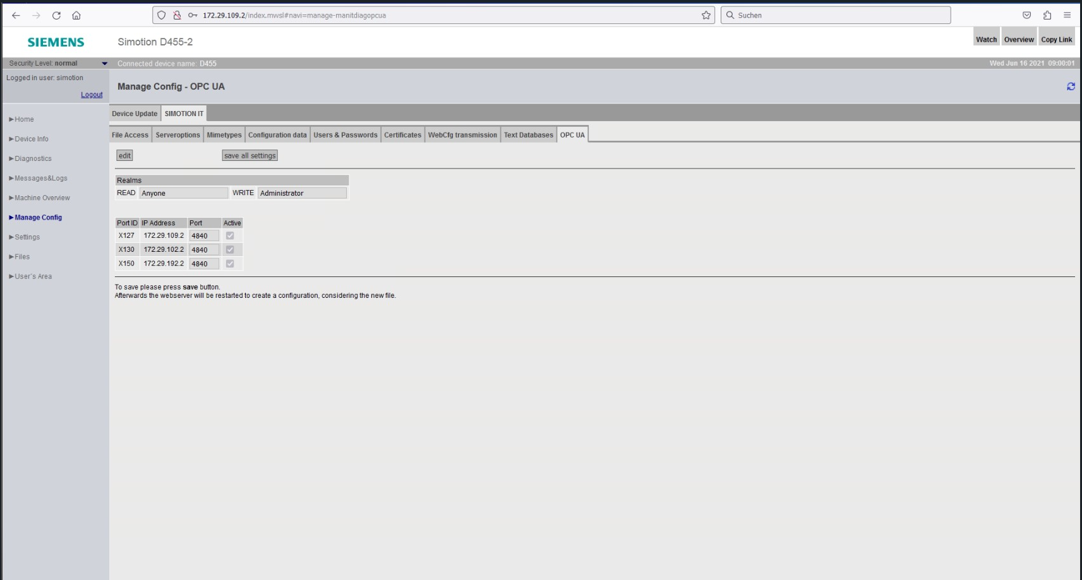This screenshot has width=1082, height=580.
Task: Click the Simotion D455-2 title
Action: [x=155, y=42]
